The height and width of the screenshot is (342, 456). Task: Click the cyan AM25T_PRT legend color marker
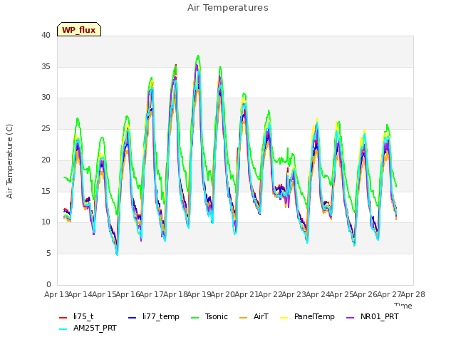click(63, 329)
